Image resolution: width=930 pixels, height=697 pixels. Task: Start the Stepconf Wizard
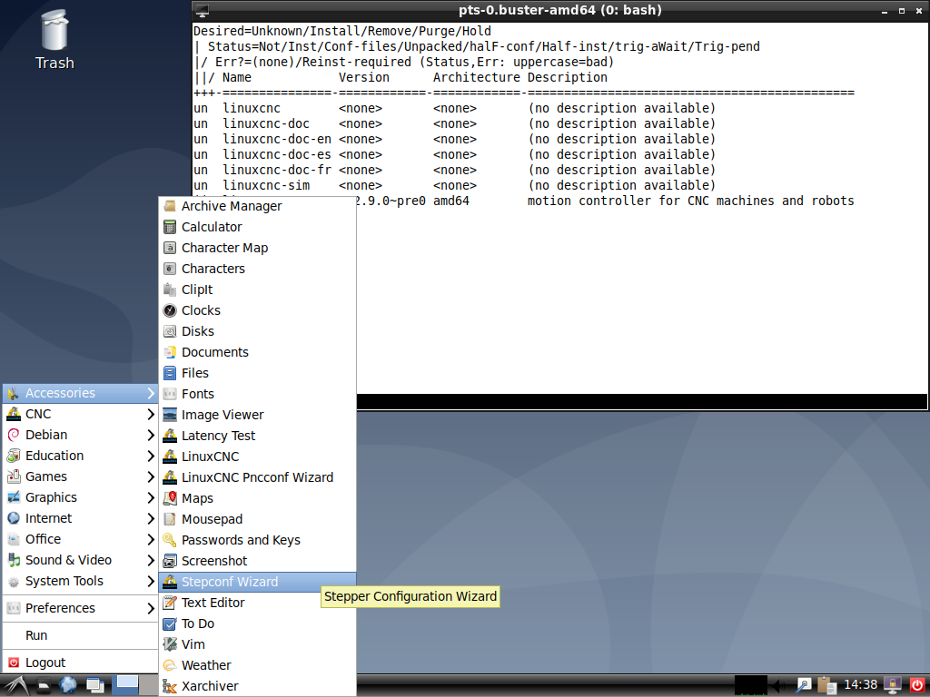click(257, 582)
